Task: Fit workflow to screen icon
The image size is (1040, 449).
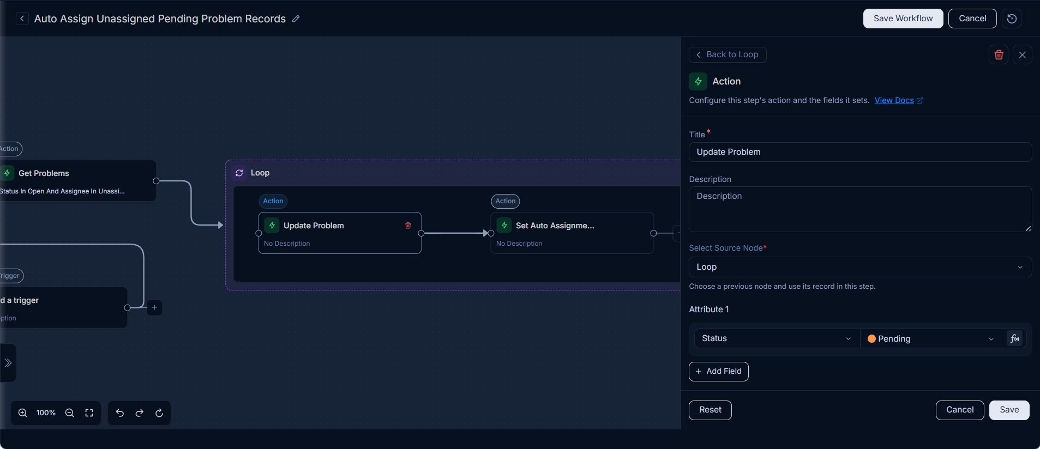Action: [x=89, y=413]
